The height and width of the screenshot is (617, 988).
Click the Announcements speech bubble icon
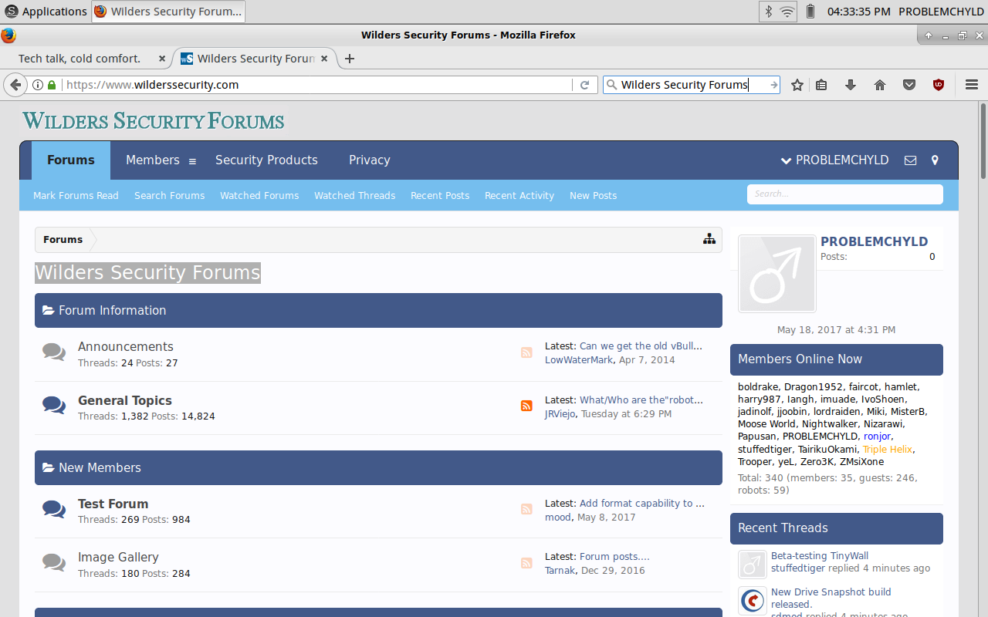pos(54,352)
